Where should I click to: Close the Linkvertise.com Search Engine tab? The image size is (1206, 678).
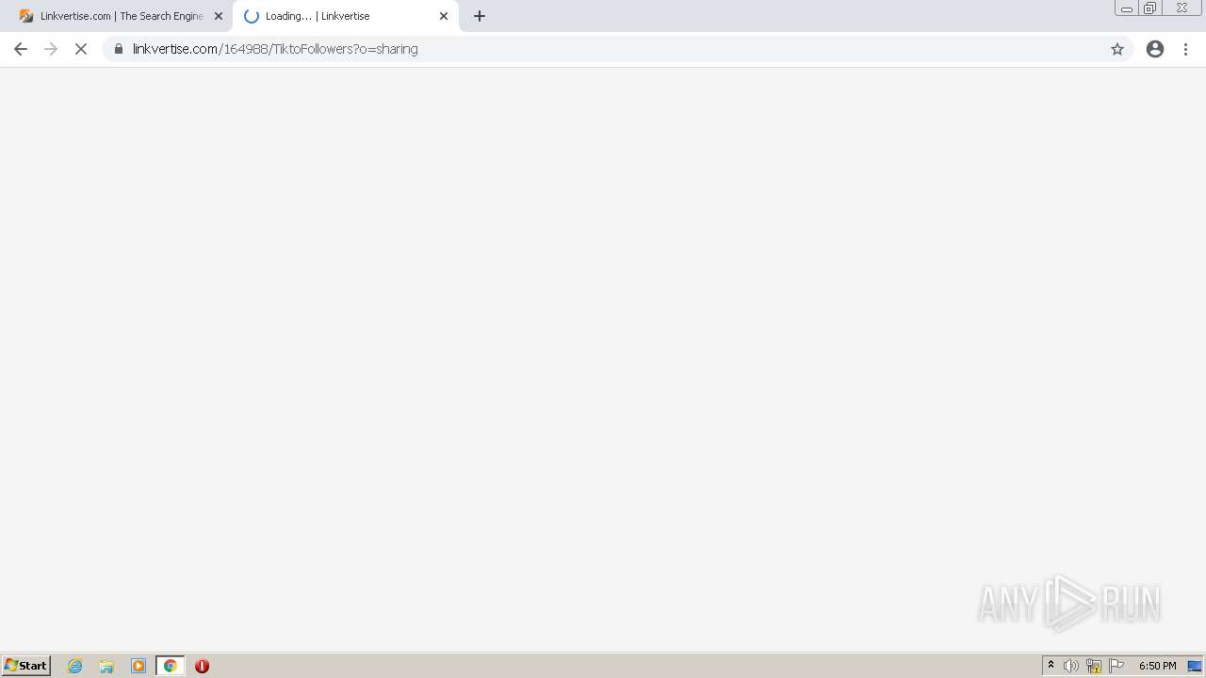219,16
